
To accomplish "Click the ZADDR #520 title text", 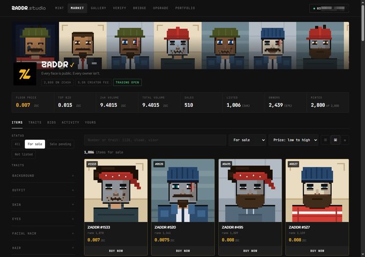I will pyautogui.click(x=165, y=227).
